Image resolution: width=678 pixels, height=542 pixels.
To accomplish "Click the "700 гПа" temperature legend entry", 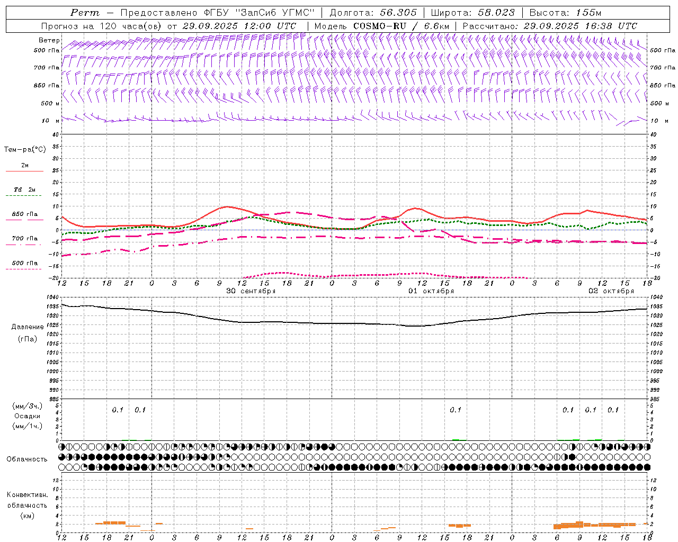I will [x=25, y=238].
